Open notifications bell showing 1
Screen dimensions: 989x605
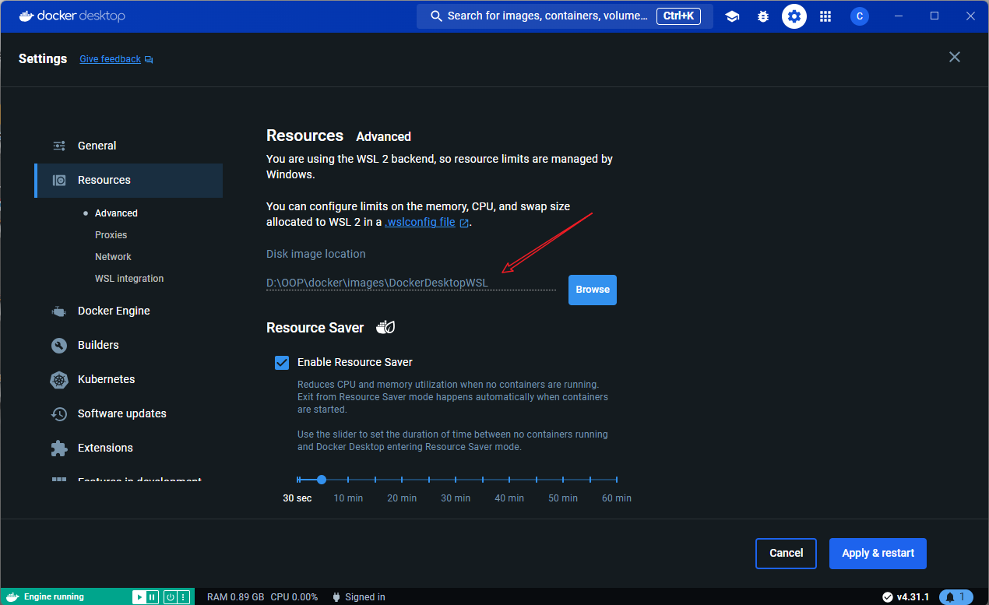(956, 597)
